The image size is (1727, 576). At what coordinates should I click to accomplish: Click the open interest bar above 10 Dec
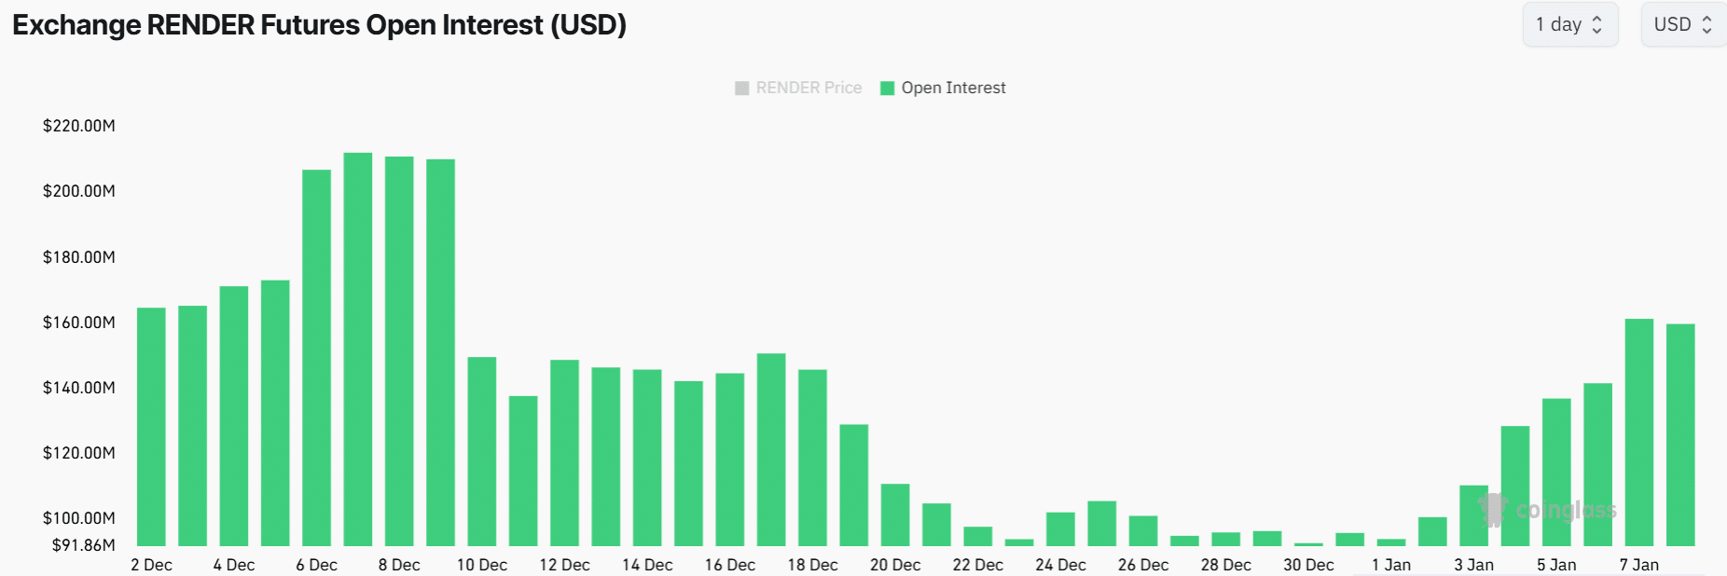[x=482, y=451]
